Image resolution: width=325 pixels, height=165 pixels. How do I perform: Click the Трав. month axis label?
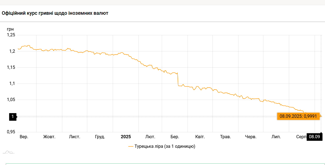(x=225, y=137)
